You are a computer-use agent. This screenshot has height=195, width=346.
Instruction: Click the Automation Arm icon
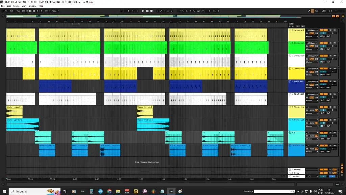161,11
